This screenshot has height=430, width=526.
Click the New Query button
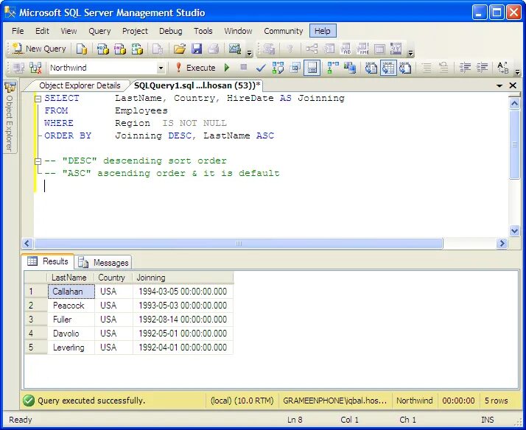[39, 49]
